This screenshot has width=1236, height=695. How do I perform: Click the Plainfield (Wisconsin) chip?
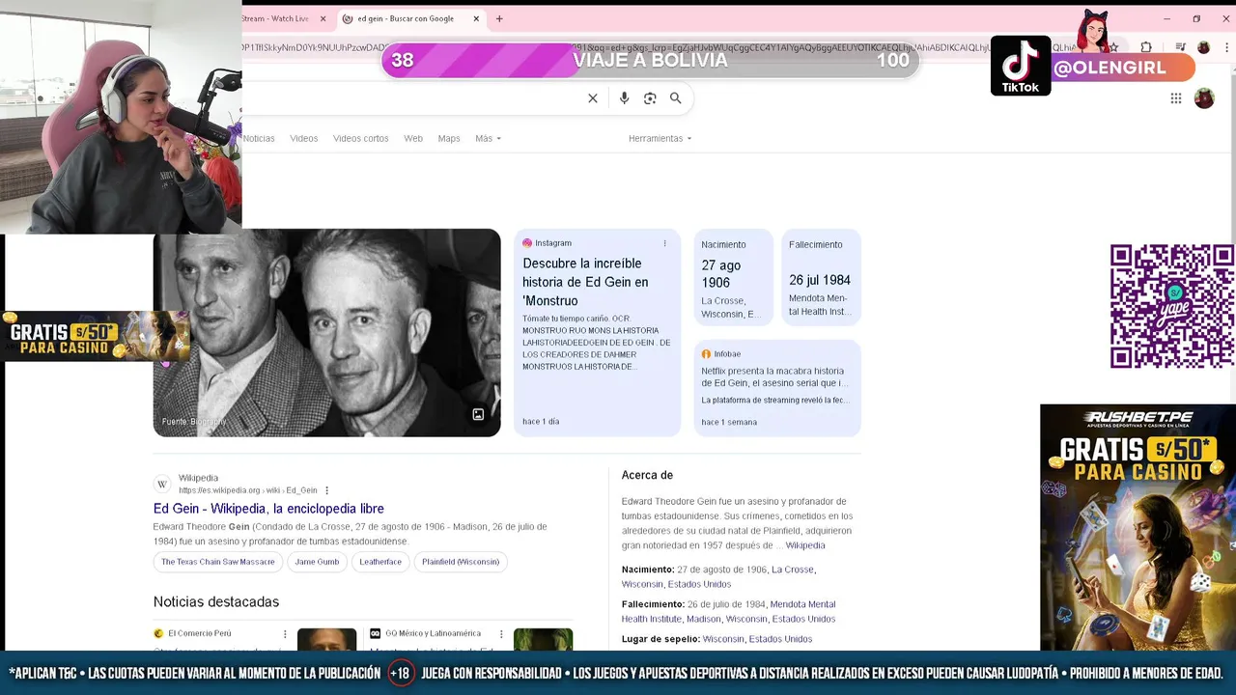[461, 562]
